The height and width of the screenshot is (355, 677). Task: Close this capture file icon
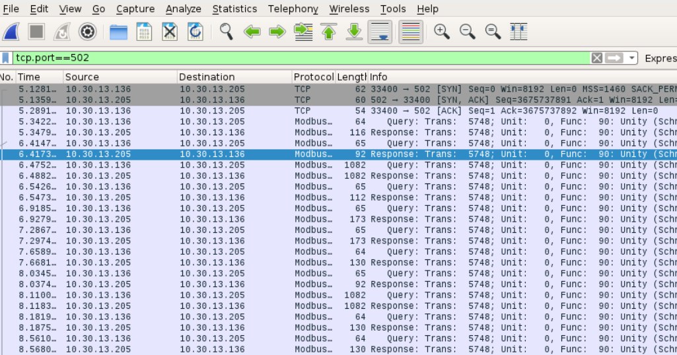(x=170, y=32)
